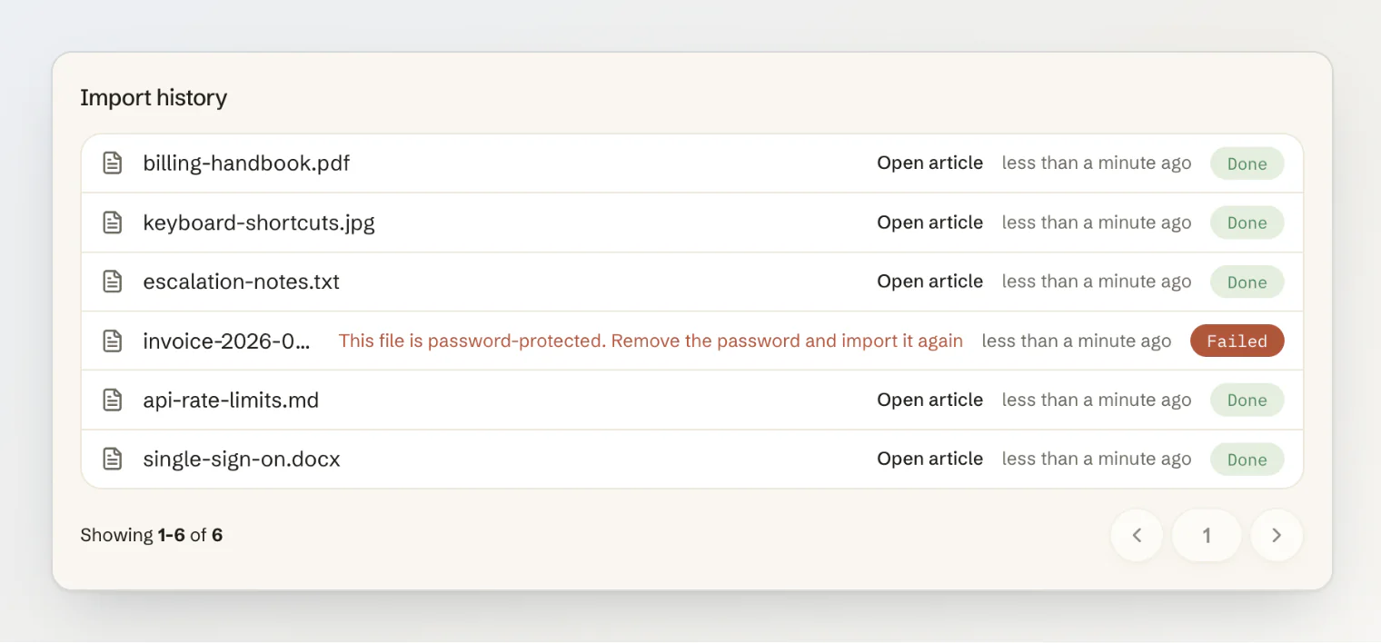The width and height of the screenshot is (1381, 643).
Task: Click the timestamp on the single-sign-on.docx row
Action: (x=1097, y=459)
